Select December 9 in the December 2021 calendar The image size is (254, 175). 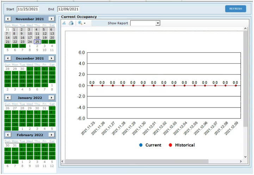[x=37, y=73]
